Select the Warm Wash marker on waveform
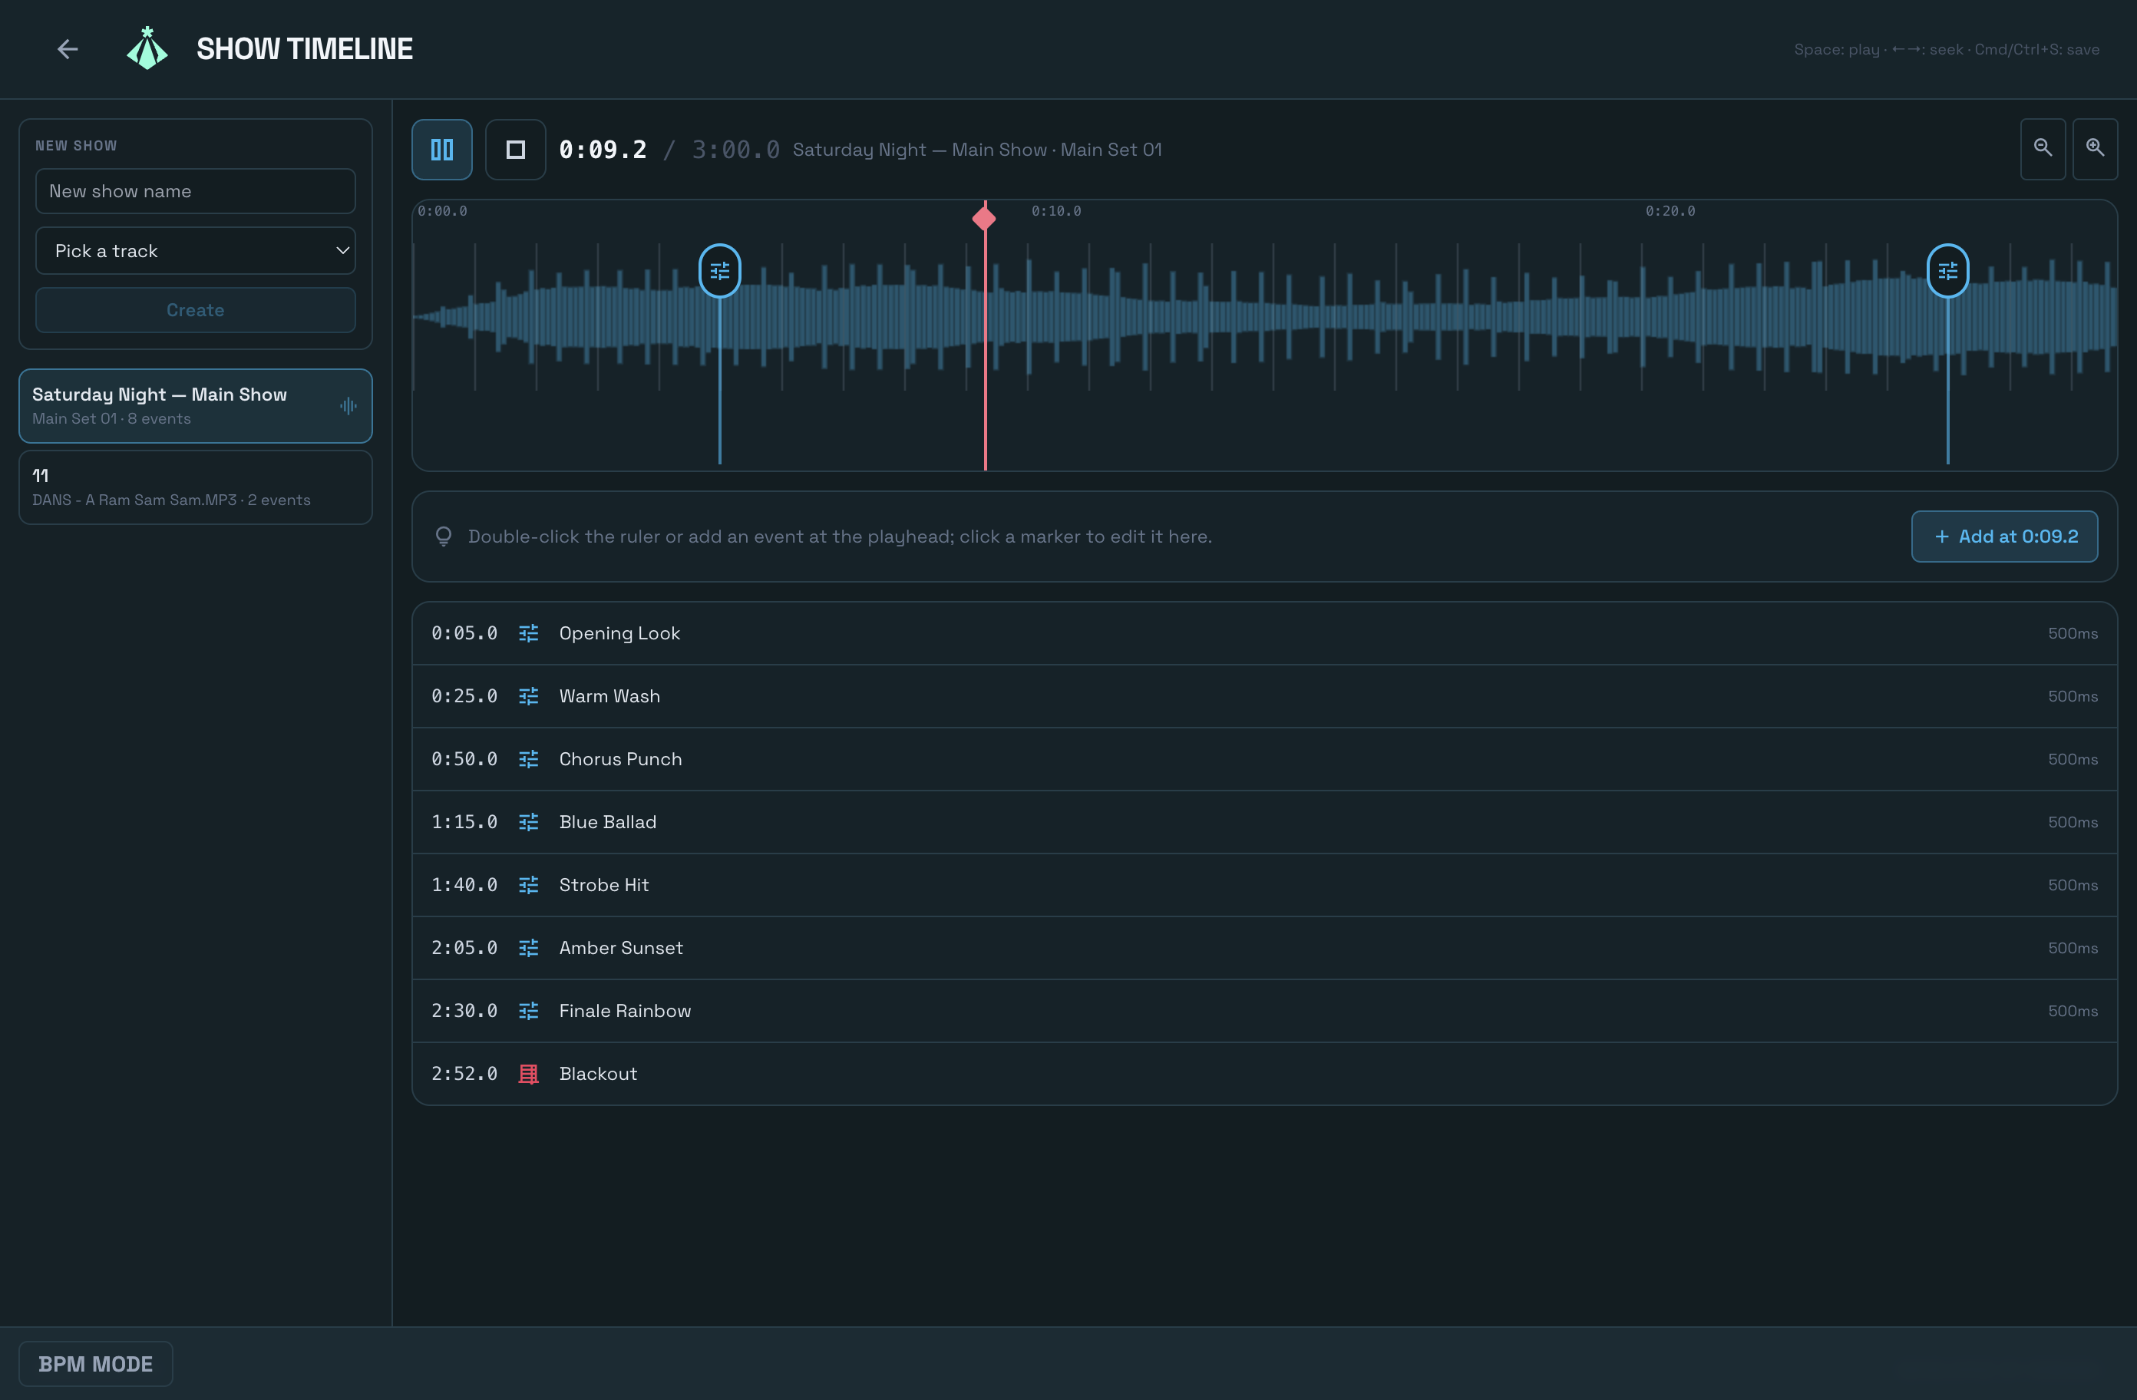The height and width of the screenshot is (1400, 2137). pos(1947,270)
